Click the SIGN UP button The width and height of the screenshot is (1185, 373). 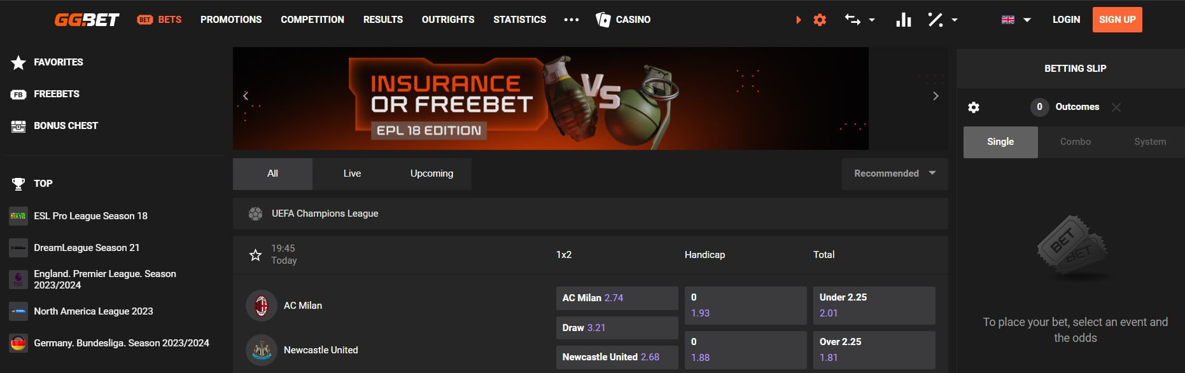point(1117,19)
